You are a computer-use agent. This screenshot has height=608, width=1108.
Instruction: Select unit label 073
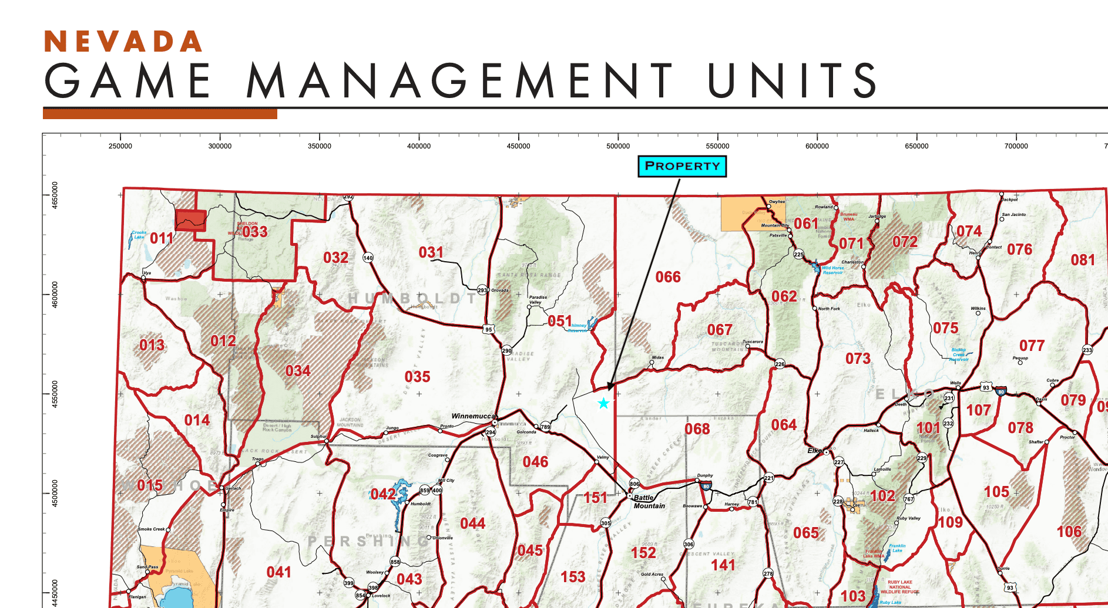point(858,359)
